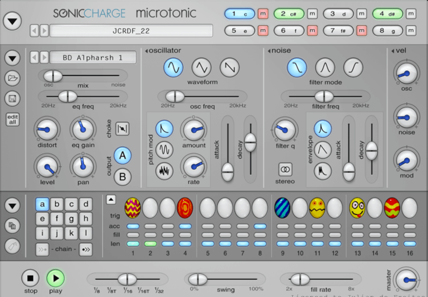
Task: Select exponential noise envelope shape
Action: click(x=323, y=128)
